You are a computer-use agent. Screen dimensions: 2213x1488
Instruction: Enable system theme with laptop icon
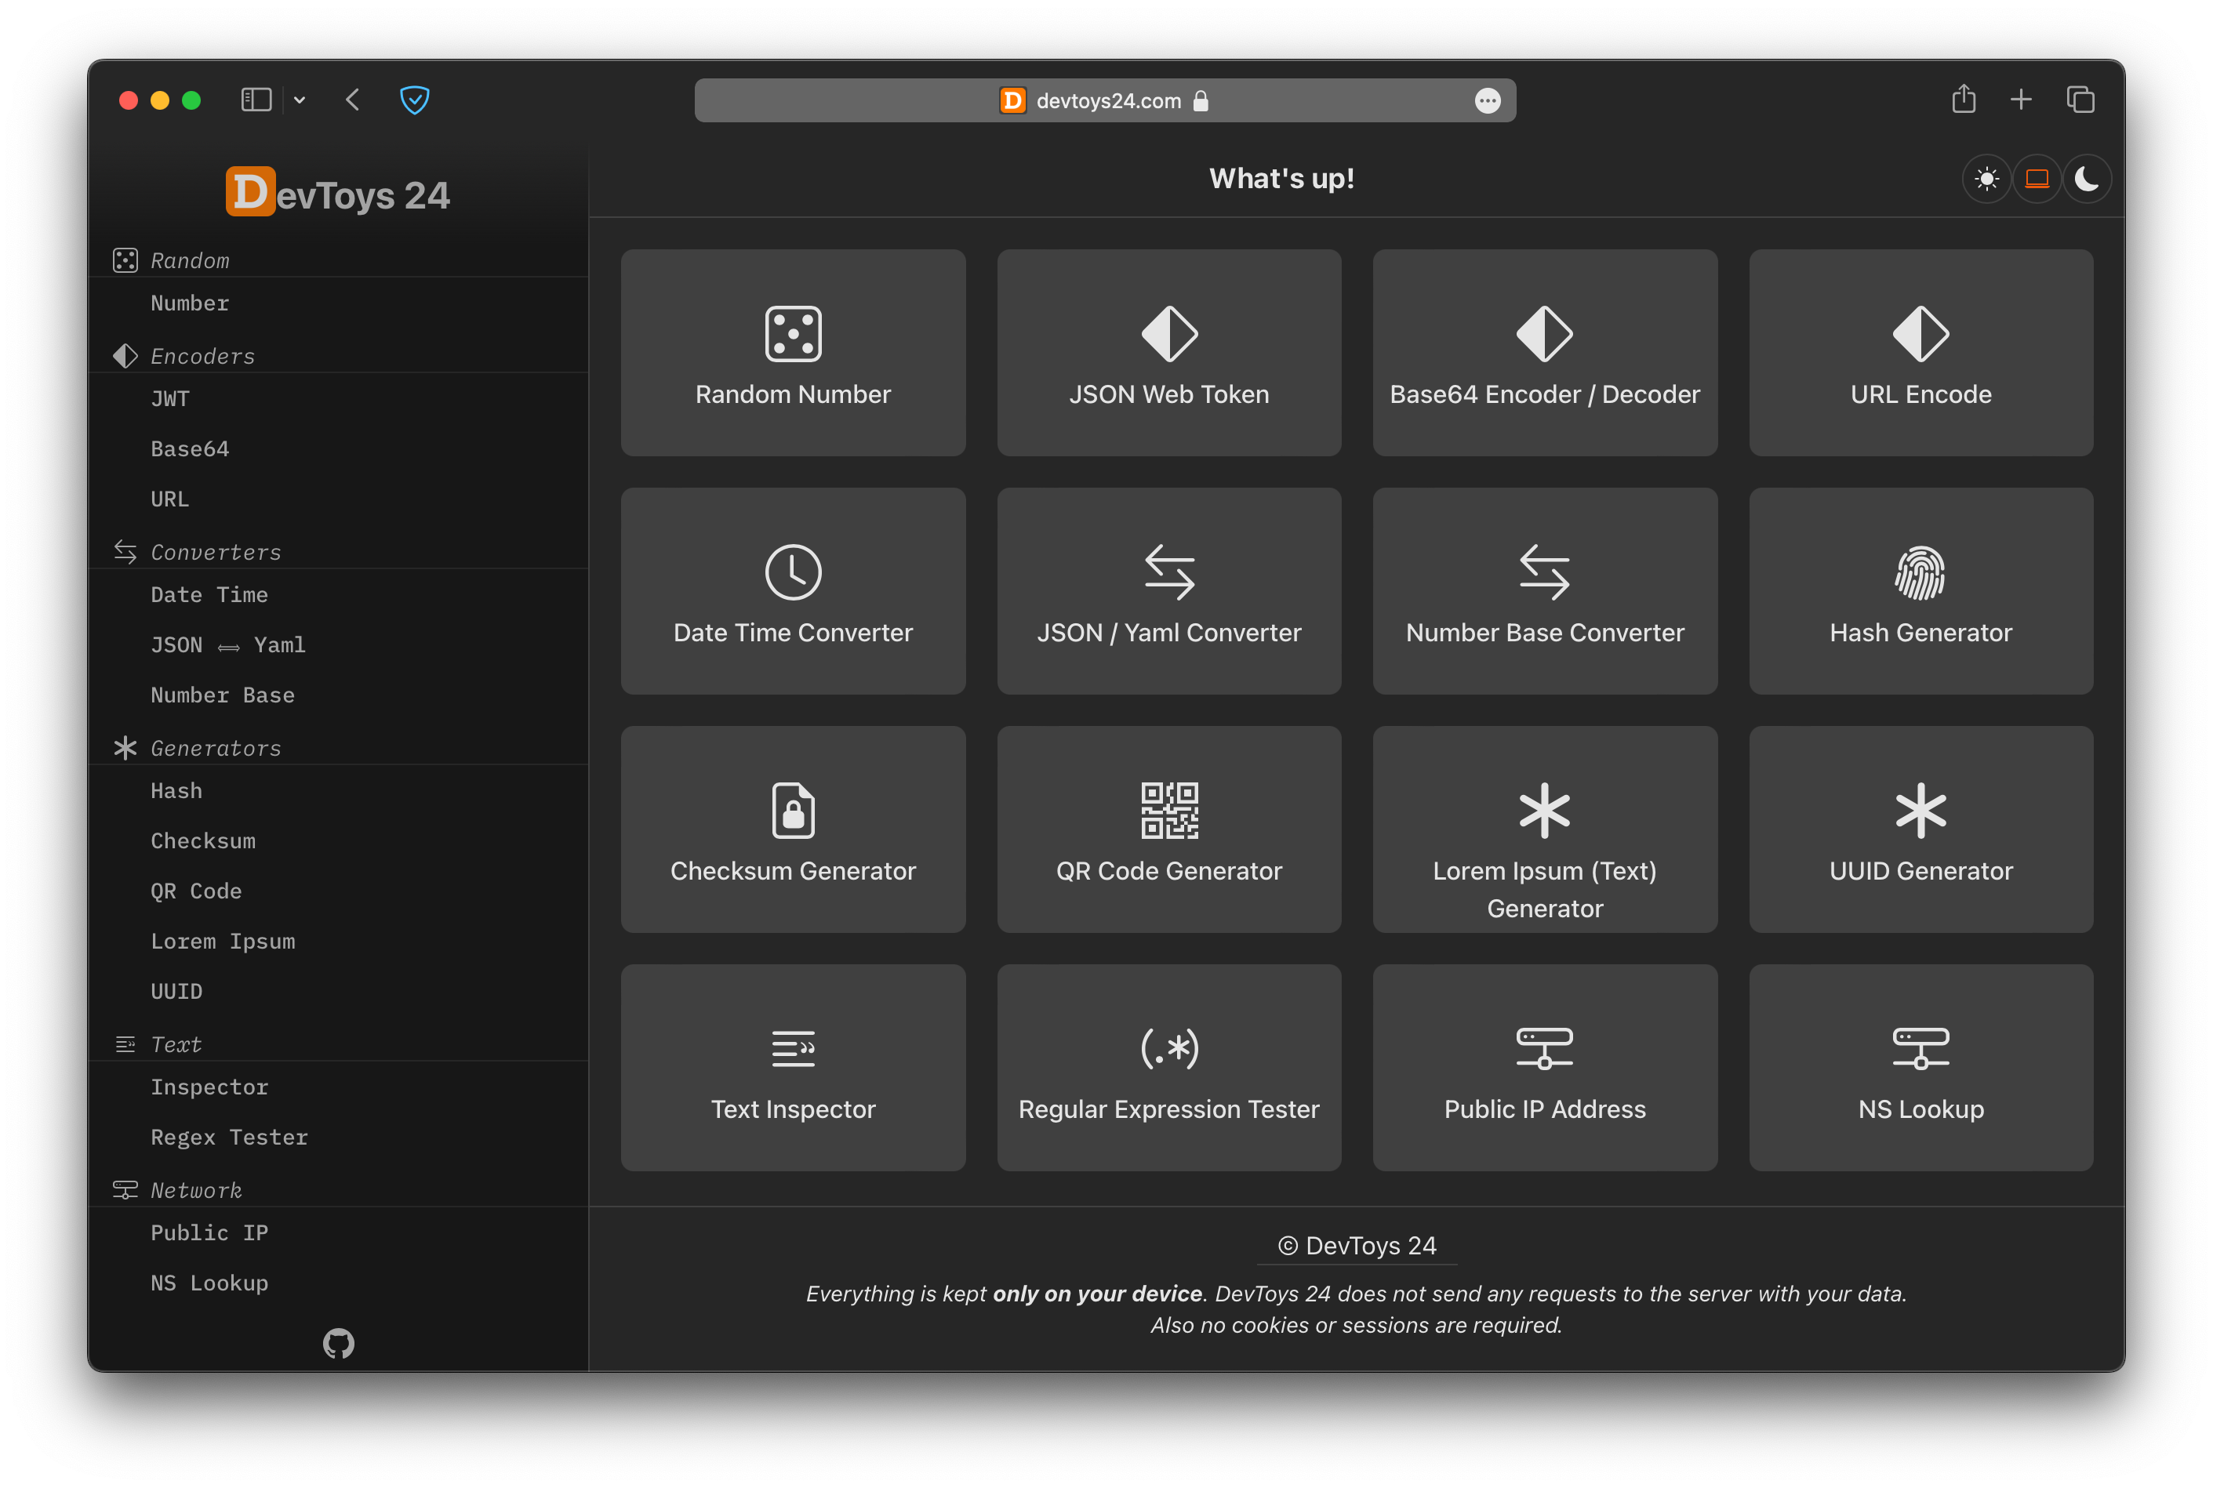[2037, 179]
